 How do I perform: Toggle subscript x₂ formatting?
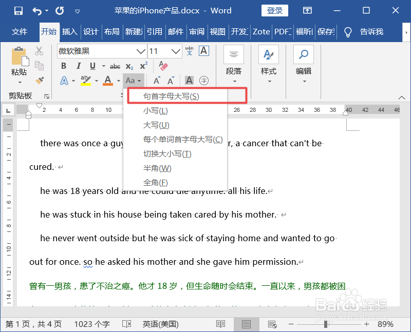129,66
